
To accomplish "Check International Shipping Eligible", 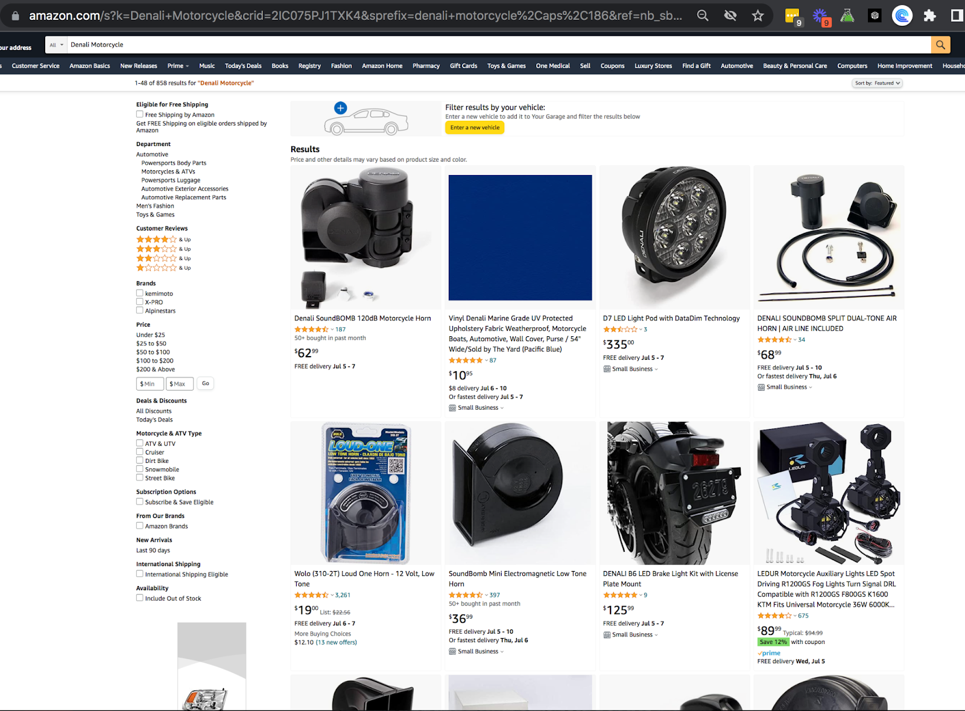I will [140, 574].
